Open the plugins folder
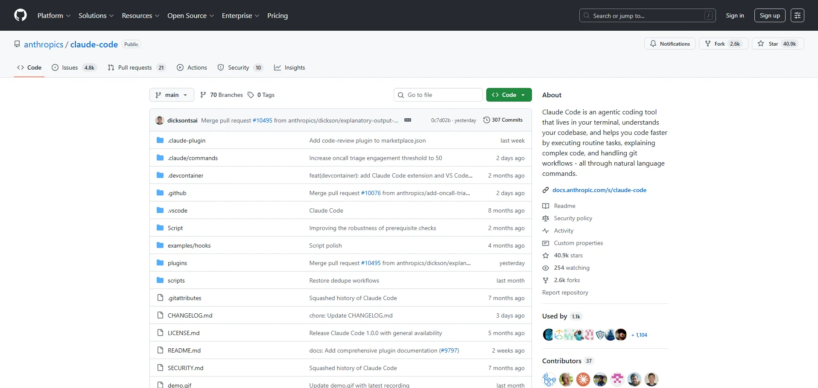The height and width of the screenshot is (388, 818). [177, 263]
